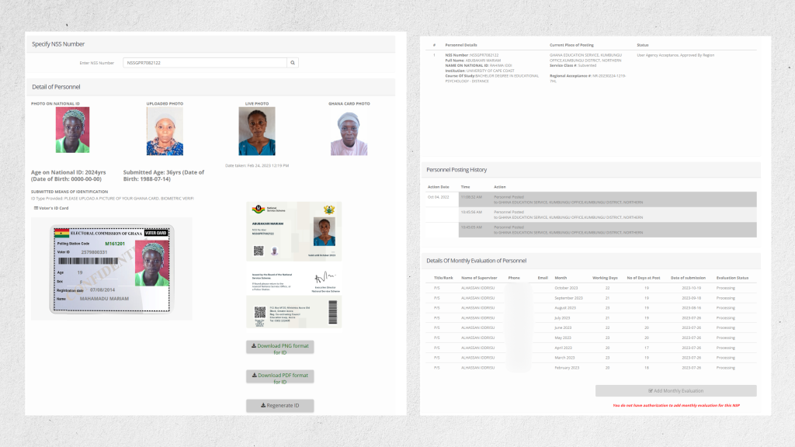Click the Download PDF format for ID button

279,376
